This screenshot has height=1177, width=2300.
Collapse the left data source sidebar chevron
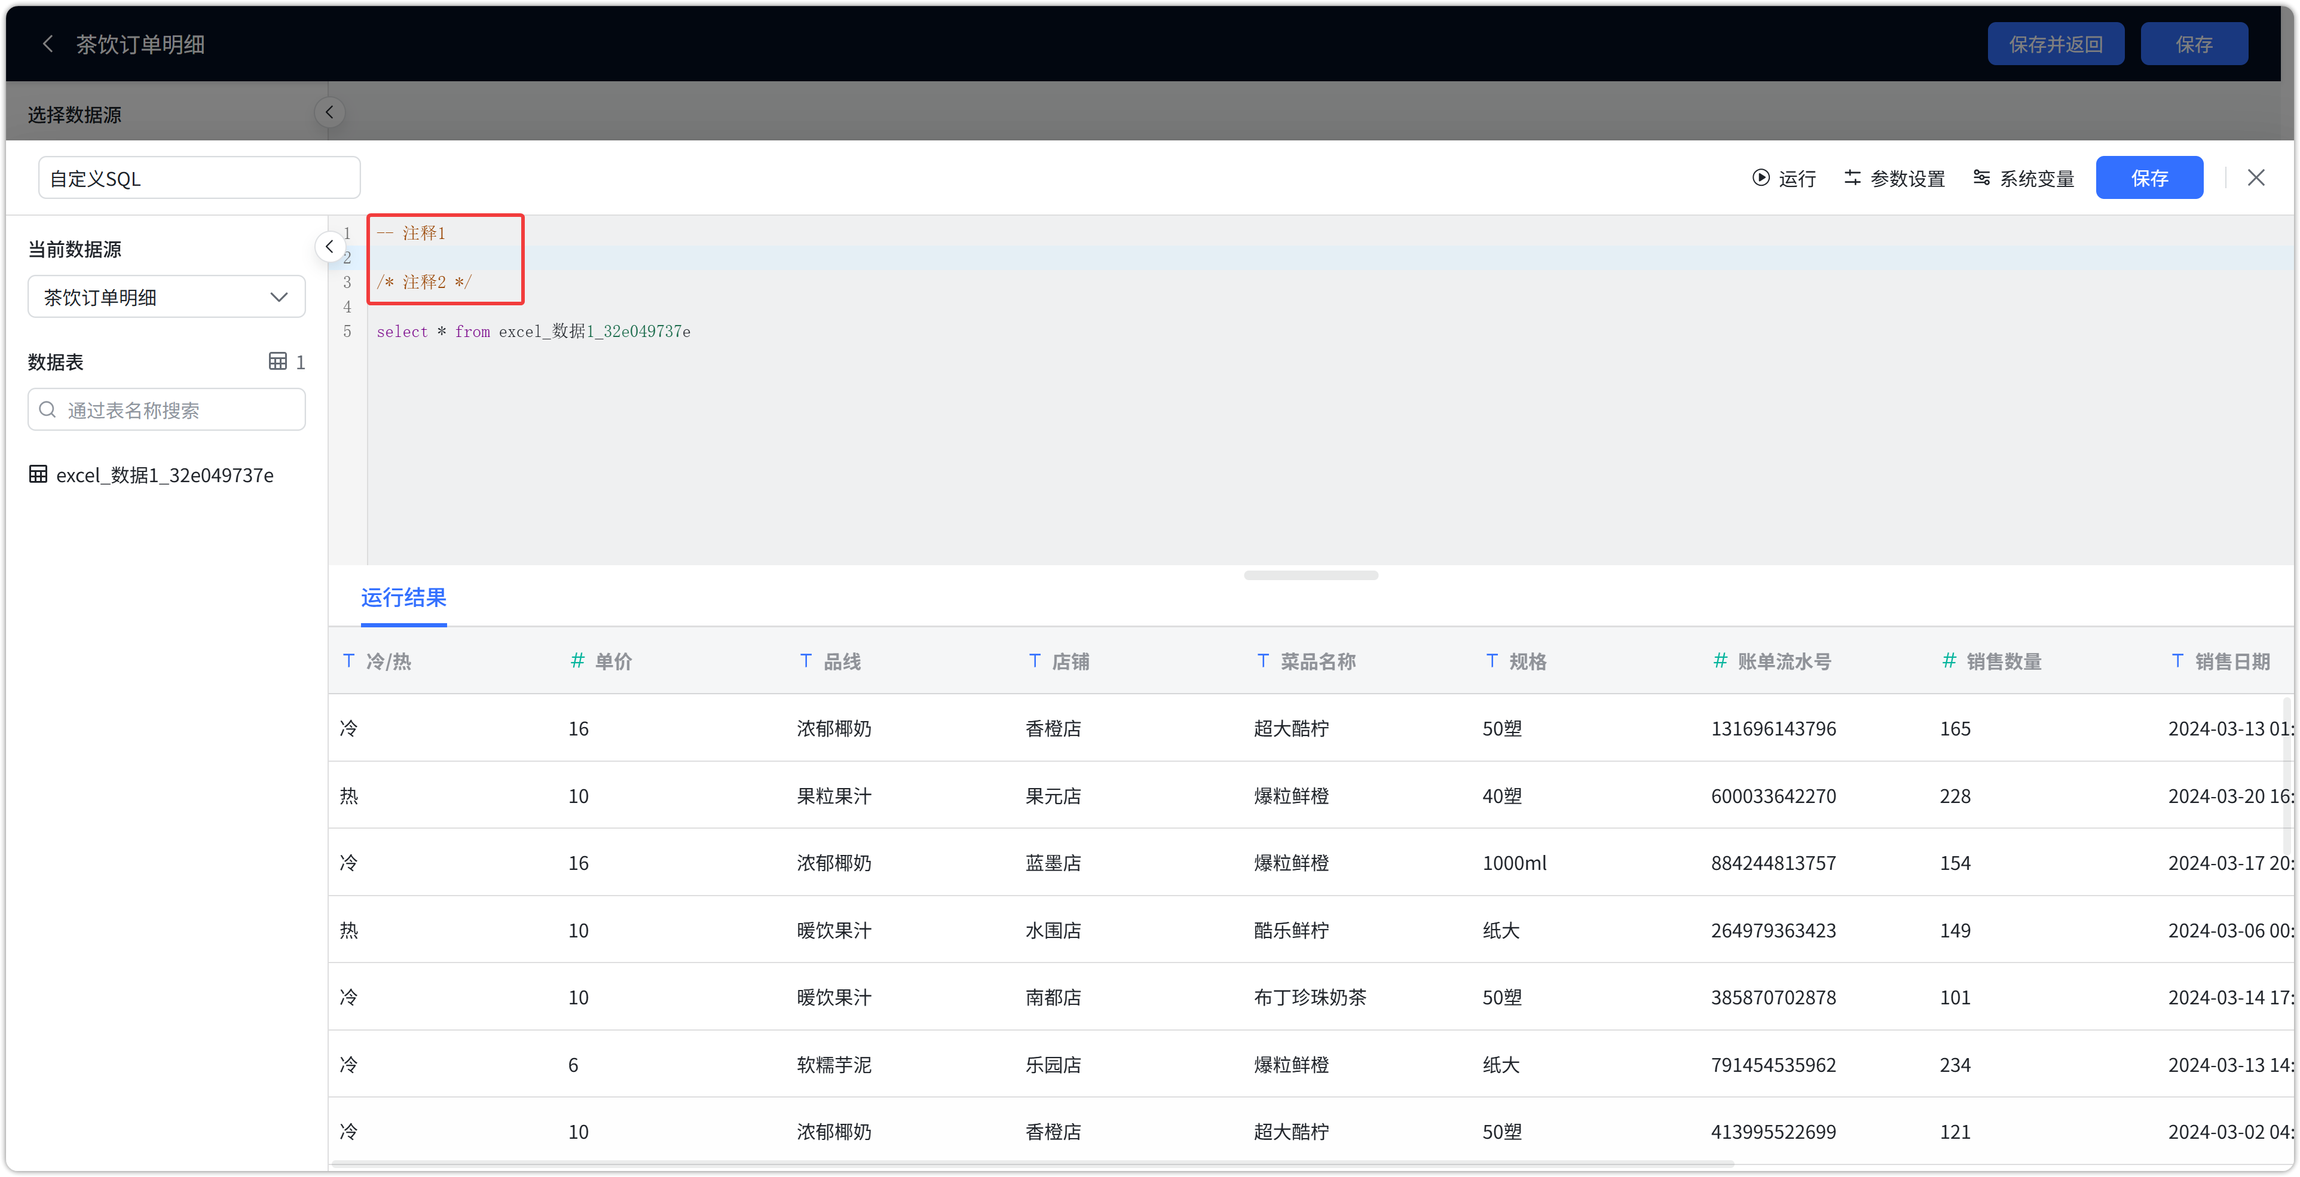click(x=329, y=246)
